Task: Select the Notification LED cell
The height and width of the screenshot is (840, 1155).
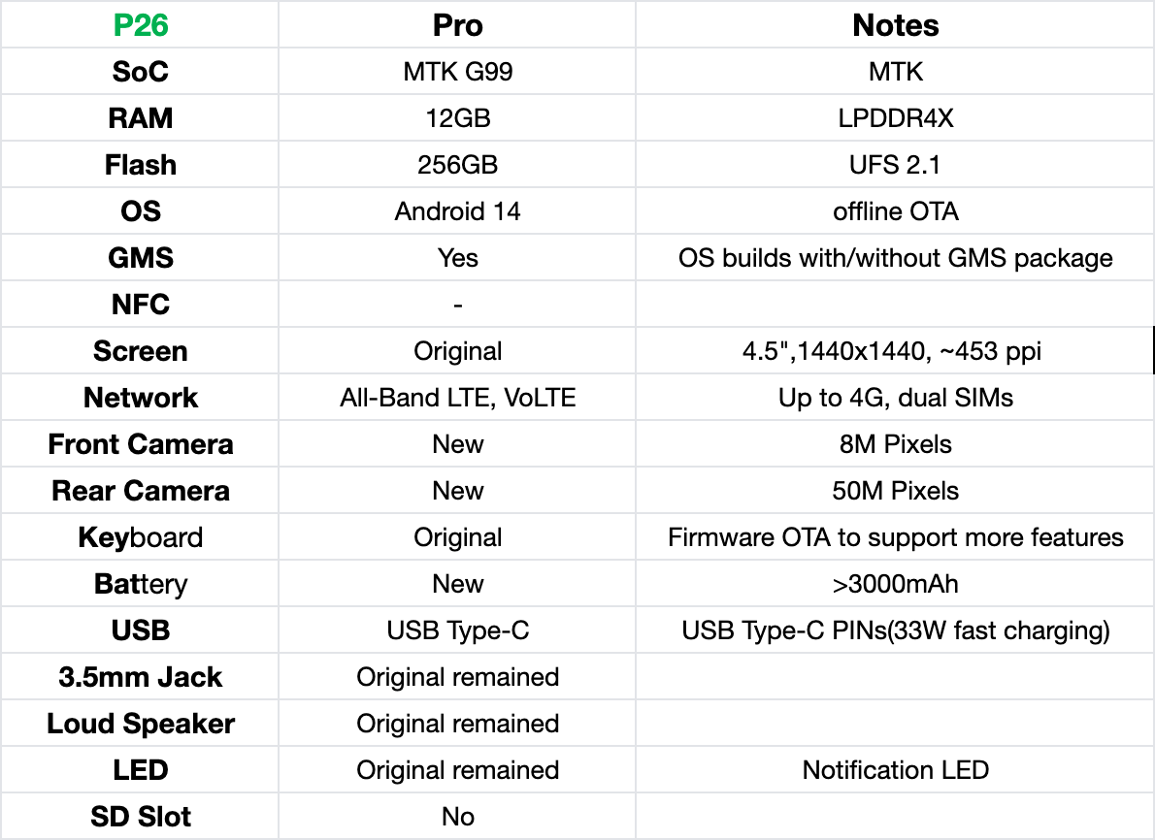Action: (x=895, y=770)
